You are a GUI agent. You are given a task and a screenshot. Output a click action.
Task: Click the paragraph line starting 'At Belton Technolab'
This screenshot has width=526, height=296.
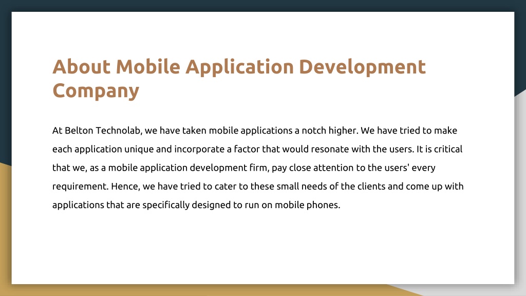coord(255,131)
